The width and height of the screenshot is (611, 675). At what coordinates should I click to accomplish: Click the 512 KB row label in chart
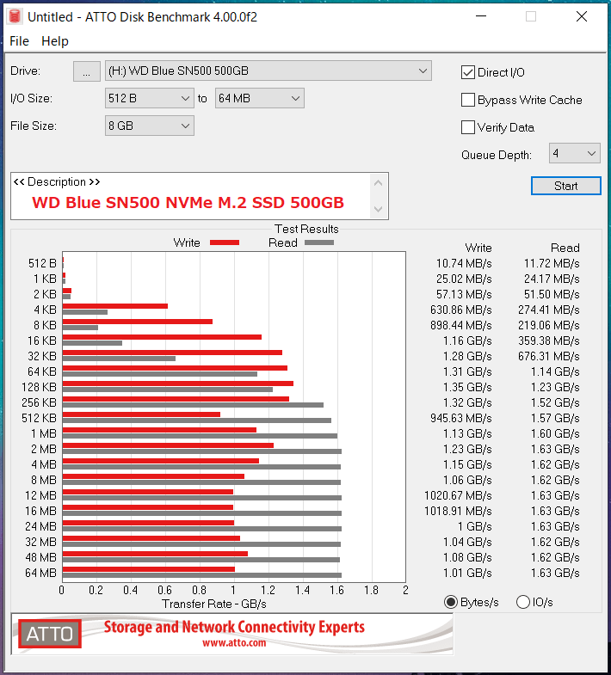pos(40,419)
